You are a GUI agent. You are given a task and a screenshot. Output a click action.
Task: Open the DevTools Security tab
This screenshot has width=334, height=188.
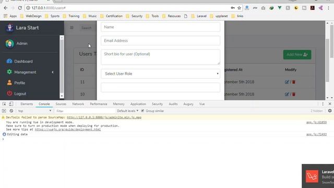[157, 104]
